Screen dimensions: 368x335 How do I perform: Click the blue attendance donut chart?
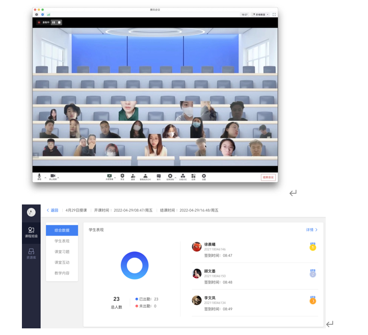click(135, 266)
